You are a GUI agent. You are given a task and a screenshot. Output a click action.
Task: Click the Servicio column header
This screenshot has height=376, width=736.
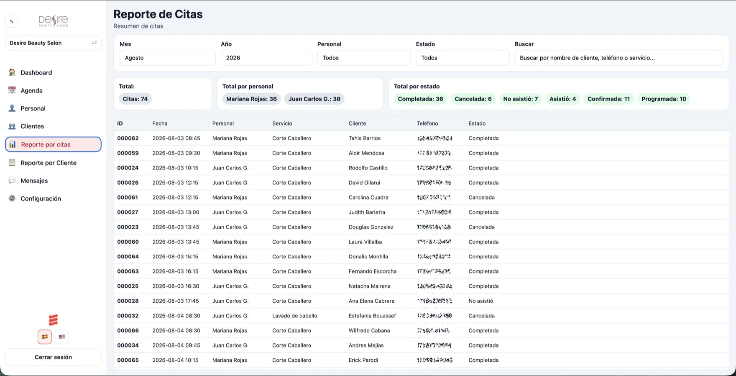(282, 124)
